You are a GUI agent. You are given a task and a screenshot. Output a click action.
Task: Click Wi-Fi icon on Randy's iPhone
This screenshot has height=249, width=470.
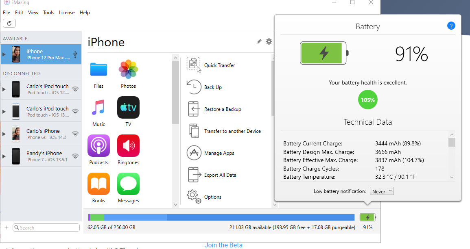pyautogui.click(x=75, y=156)
